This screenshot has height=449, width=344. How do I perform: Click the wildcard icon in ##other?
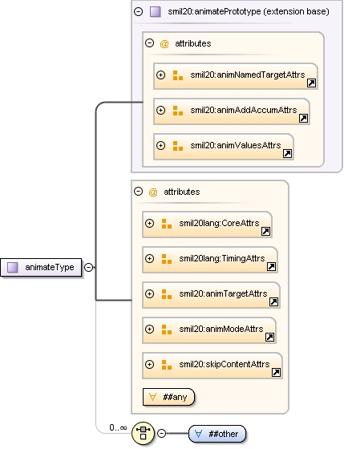[x=198, y=434]
